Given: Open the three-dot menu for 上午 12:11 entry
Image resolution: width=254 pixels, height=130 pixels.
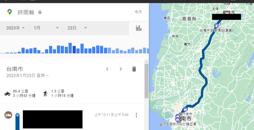Looking at the screenshot, I should click(x=137, y=115).
